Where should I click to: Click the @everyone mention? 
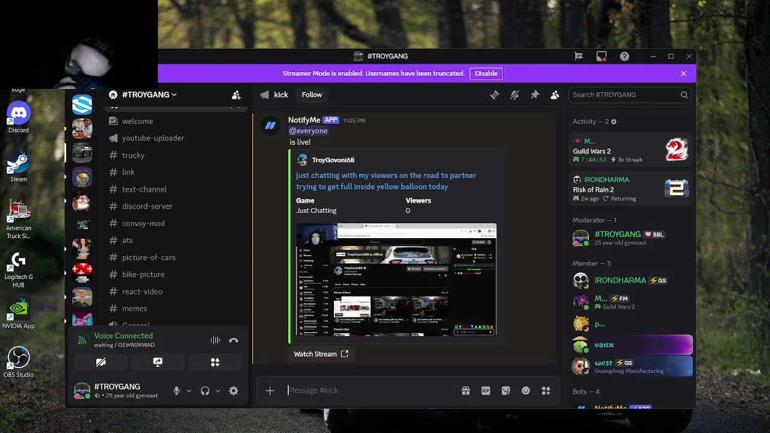click(x=309, y=131)
